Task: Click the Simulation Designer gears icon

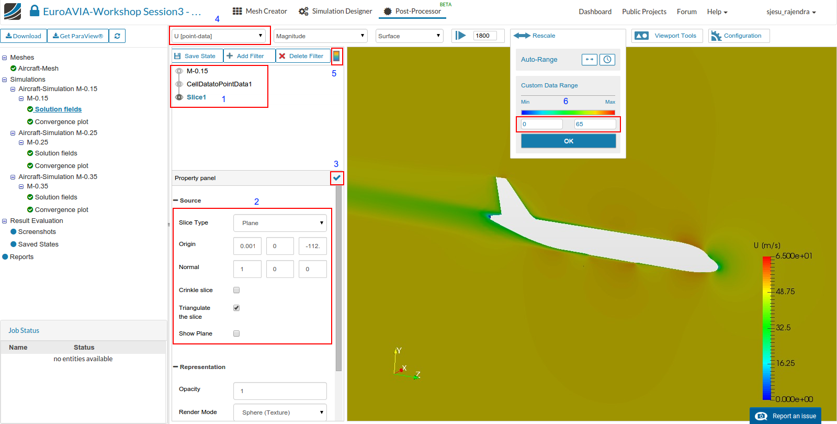Action: click(303, 11)
